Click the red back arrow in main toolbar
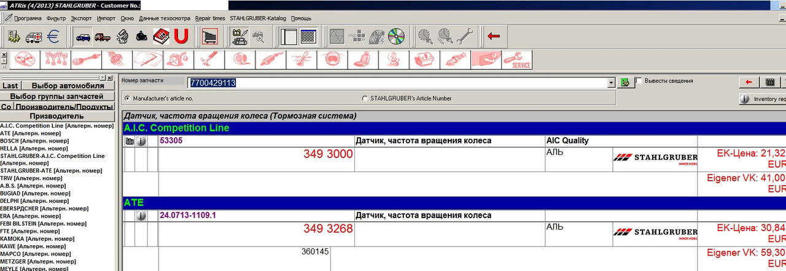Screen dimensions: 786x271 (x=493, y=36)
